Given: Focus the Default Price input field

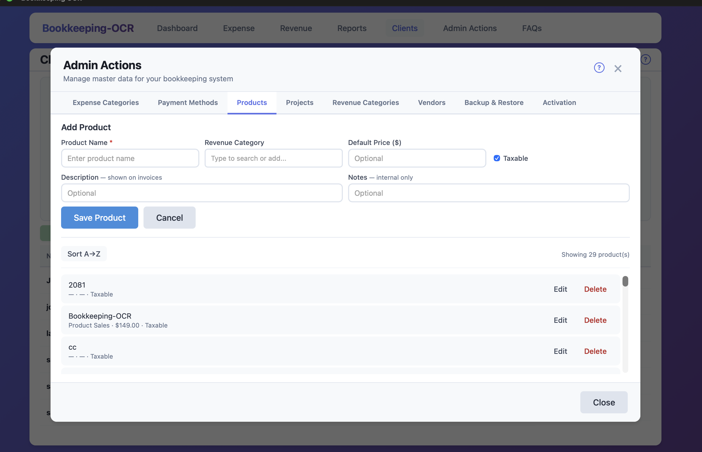Looking at the screenshot, I should coord(417,158).
